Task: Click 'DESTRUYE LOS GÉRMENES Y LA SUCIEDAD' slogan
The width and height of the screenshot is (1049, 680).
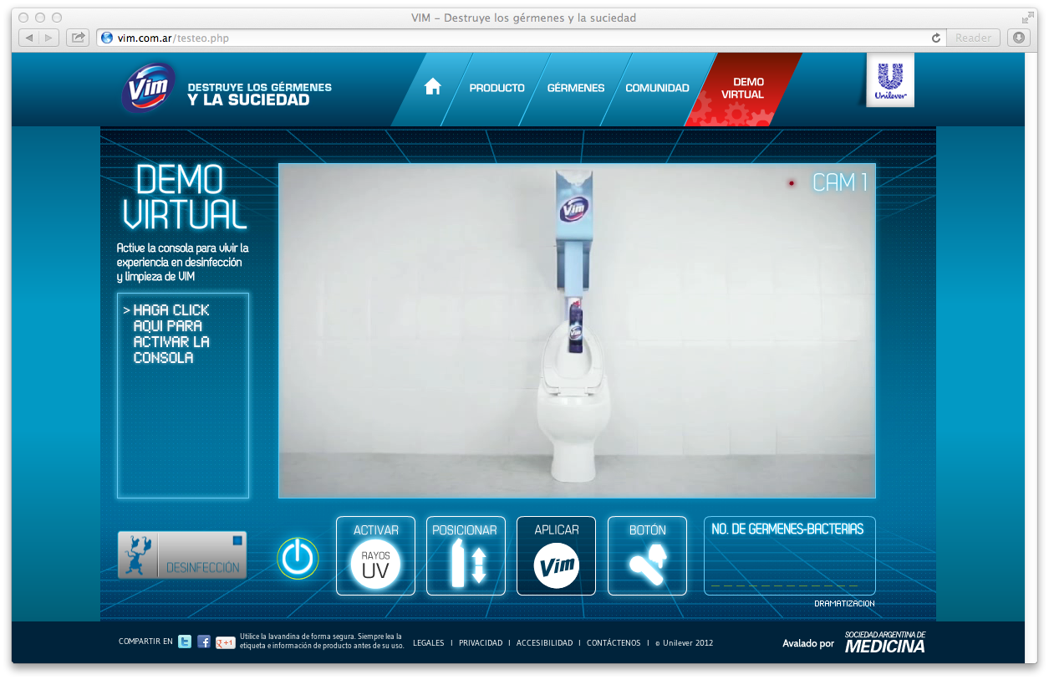Action: pos(259,94)
